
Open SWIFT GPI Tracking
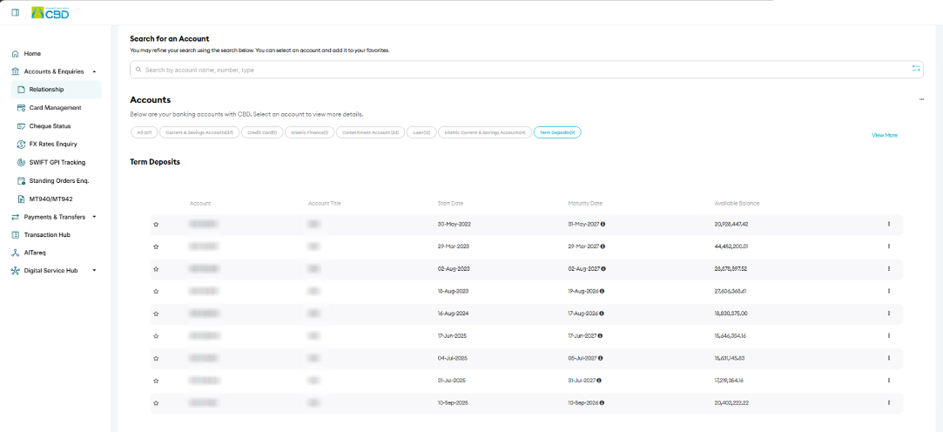coord(57,163)
